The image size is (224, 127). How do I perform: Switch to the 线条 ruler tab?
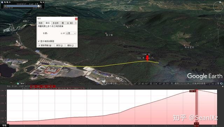pos(41,23)
